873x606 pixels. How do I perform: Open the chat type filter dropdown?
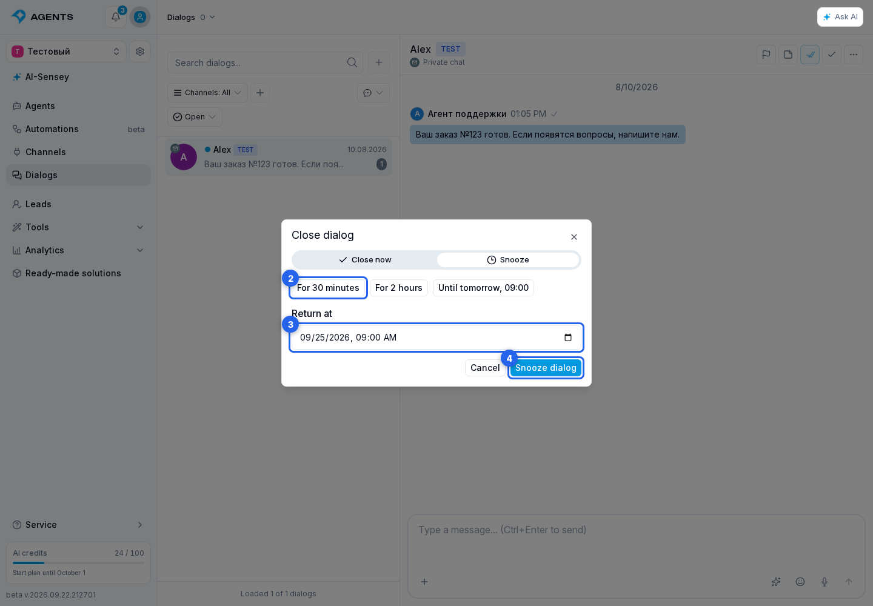tap(373, 93)
